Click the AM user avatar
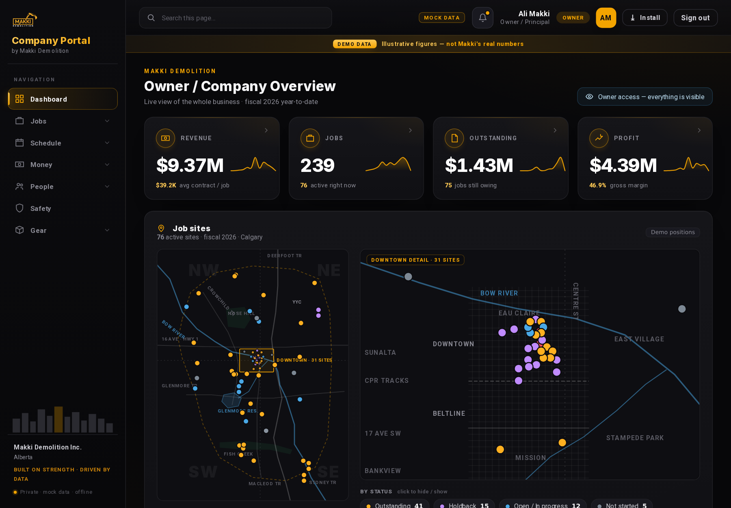This screenshot has height=508, width=731. (606, 18)
